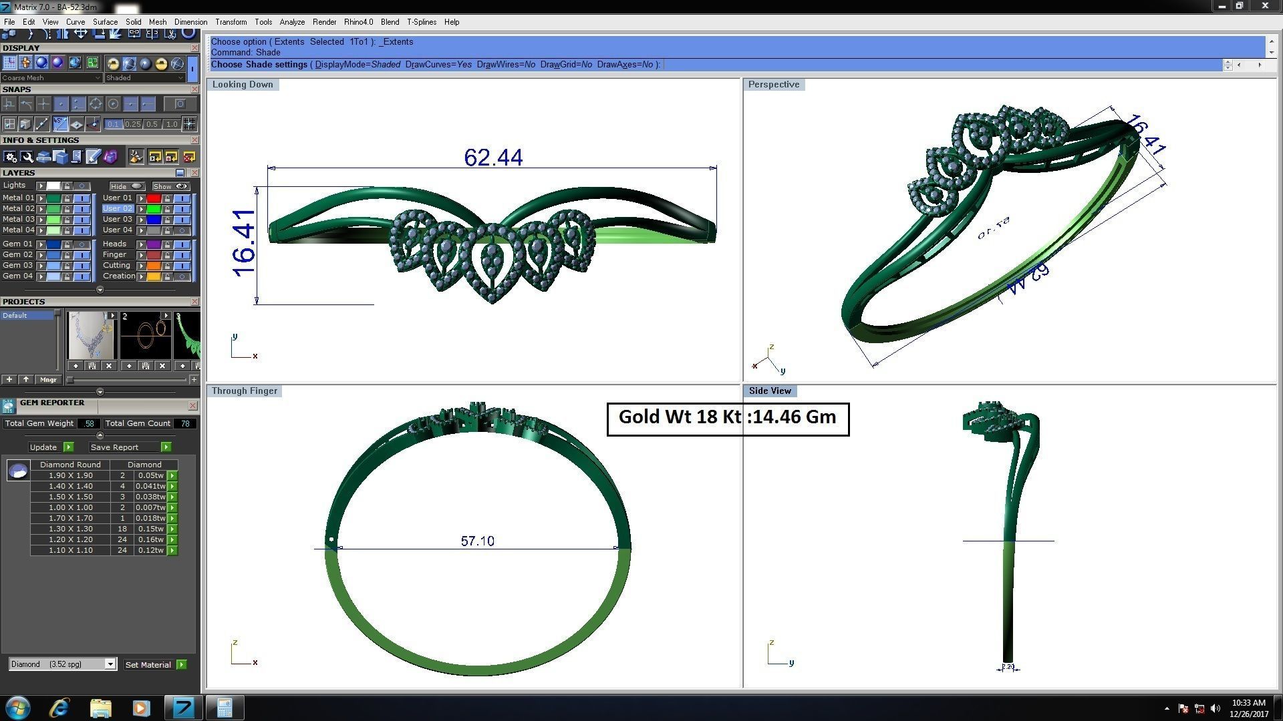Click Show all layers eye button
The width and height of the screenshot is (1283, 721).
(171, 186)
